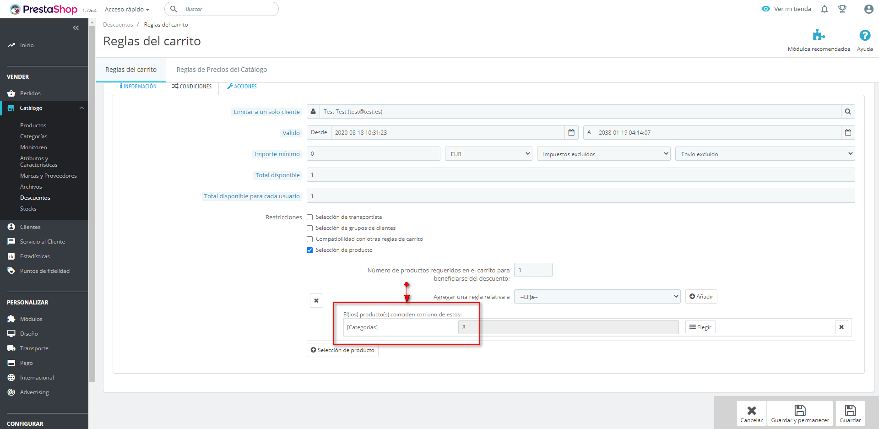
Task: Click the Guardar button
Action: pyautogui.click(x=850, y=414)
